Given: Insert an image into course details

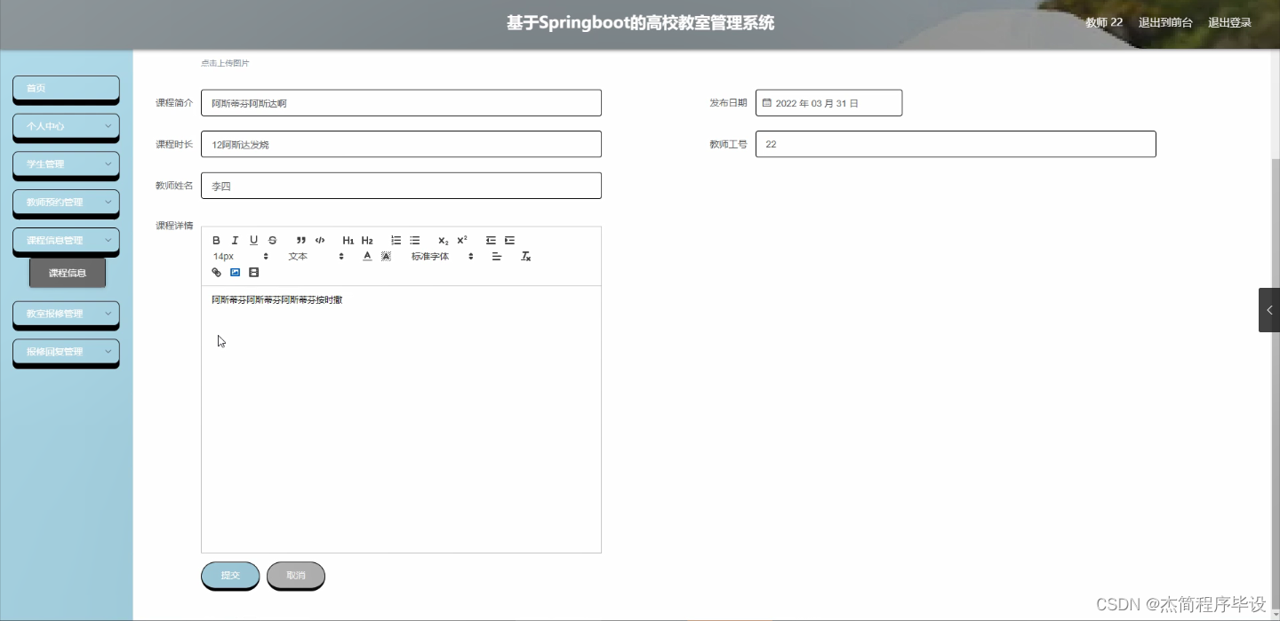Looking at the screenshot, I should 235,272.
